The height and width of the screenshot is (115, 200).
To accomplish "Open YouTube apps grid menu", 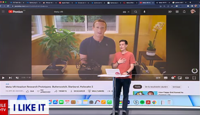I will (177, 12).
